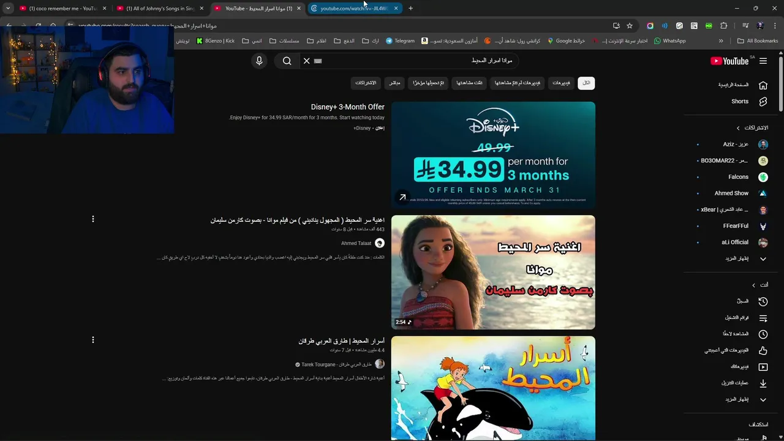Image resolution: width=784 pixels, height=441 pixels.
Task: Open options menu for Moana song video
Action: tap(93, 219)
